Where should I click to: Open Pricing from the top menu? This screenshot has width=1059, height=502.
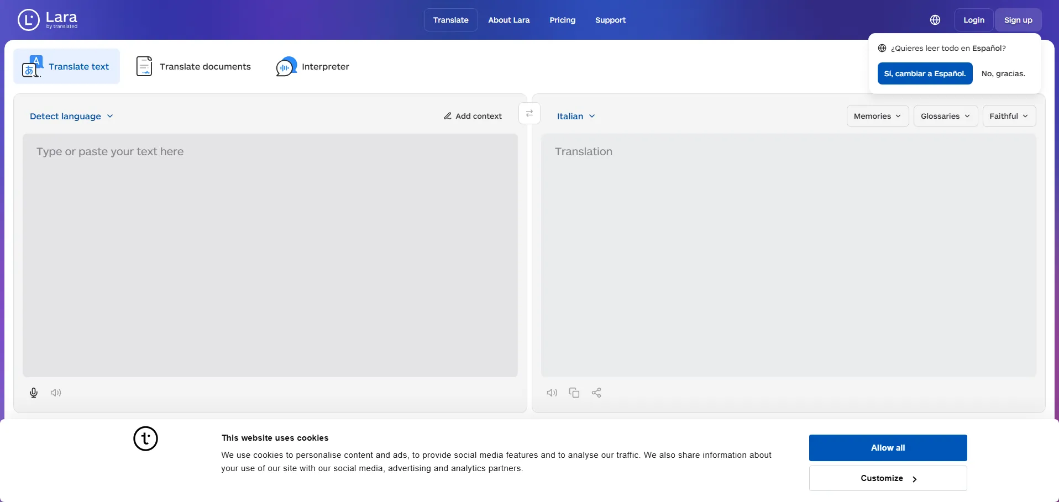[x=562, y=20]
